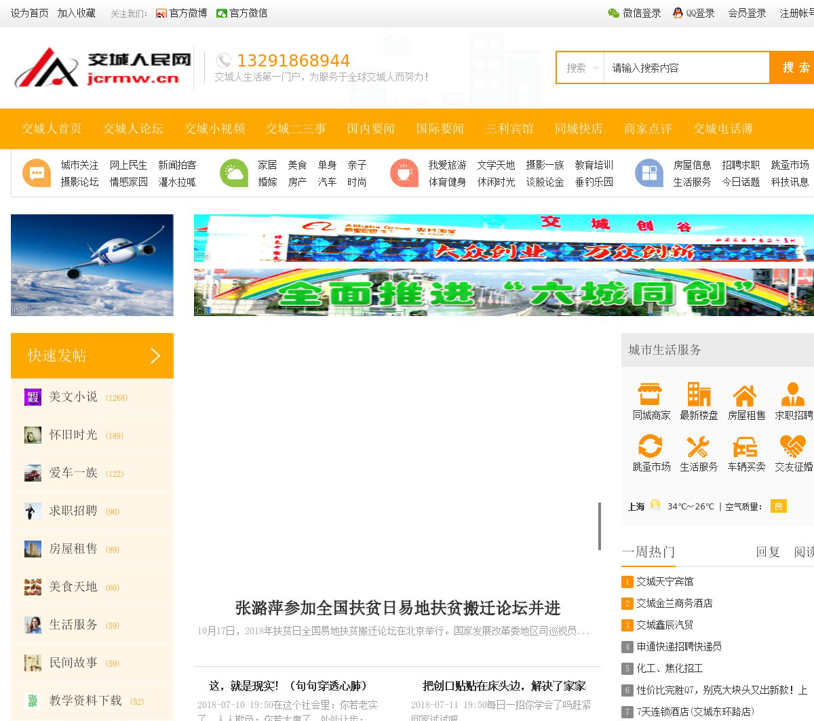Open article 这，就是现实！（句句穿透心肺）
Viewport: 814px width, 721px height.
point(288,686)
